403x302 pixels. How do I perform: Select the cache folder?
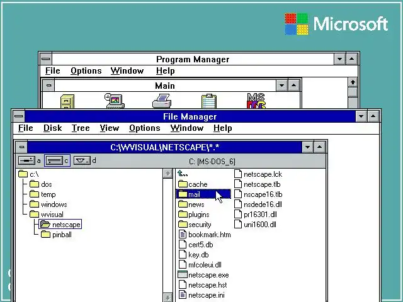[193, 184]
